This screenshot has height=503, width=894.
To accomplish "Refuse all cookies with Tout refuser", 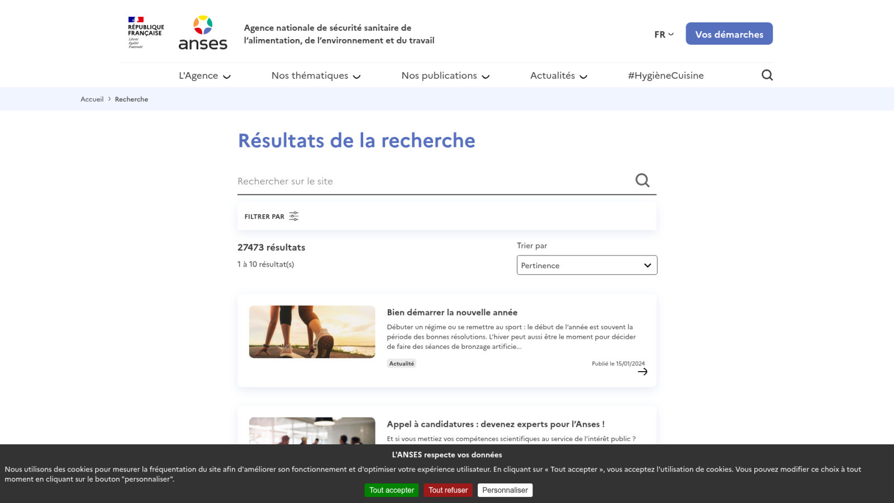I will 448,490.
